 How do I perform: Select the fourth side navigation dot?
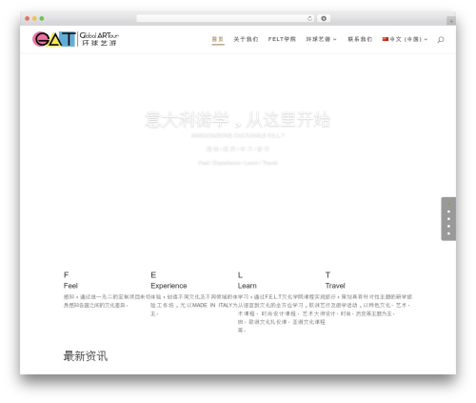pyautogui.click(x=448, y=226)
